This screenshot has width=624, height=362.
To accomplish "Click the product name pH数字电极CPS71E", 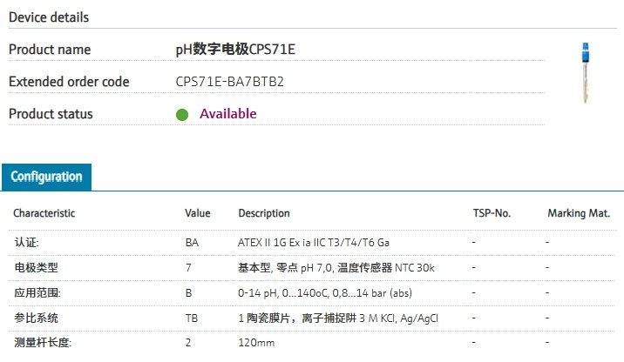I will 235,50.
